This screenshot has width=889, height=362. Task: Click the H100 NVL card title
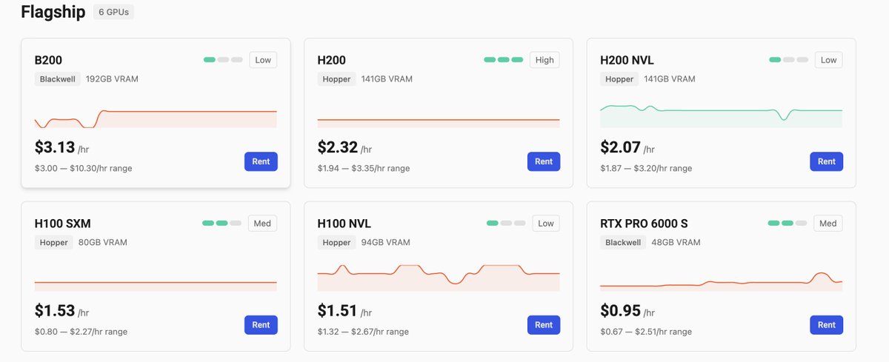click(x=344, y=224)
